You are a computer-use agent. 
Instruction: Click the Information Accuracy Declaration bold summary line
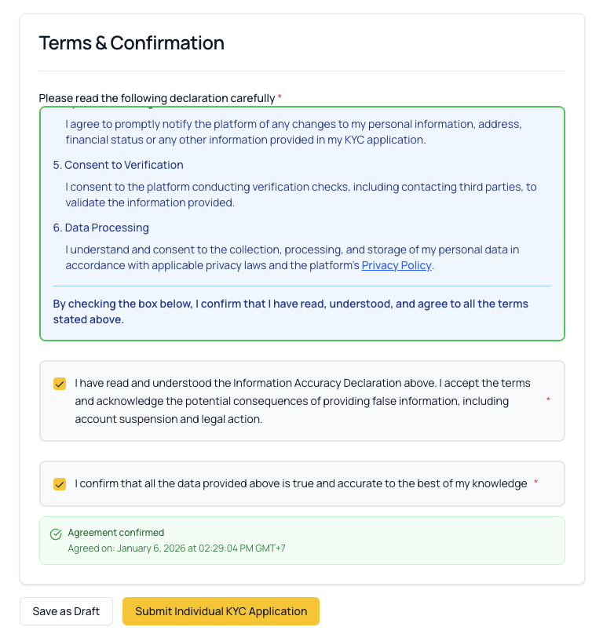coord(291,312)
